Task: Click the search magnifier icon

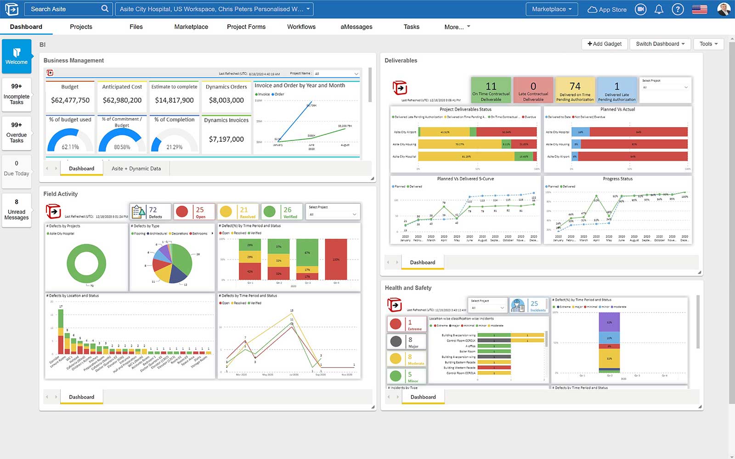Action: pos(105,8)
